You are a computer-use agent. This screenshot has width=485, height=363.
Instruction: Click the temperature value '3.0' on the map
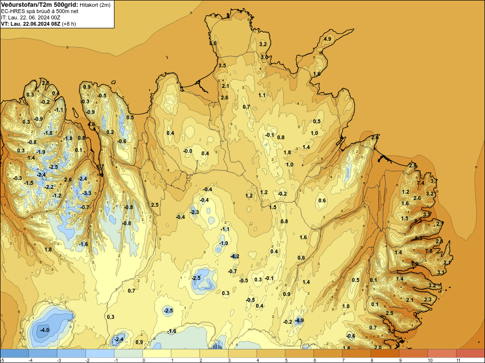264,57
